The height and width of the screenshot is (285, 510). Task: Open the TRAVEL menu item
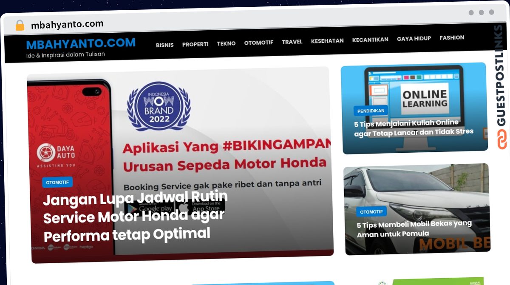coord(292,42)
